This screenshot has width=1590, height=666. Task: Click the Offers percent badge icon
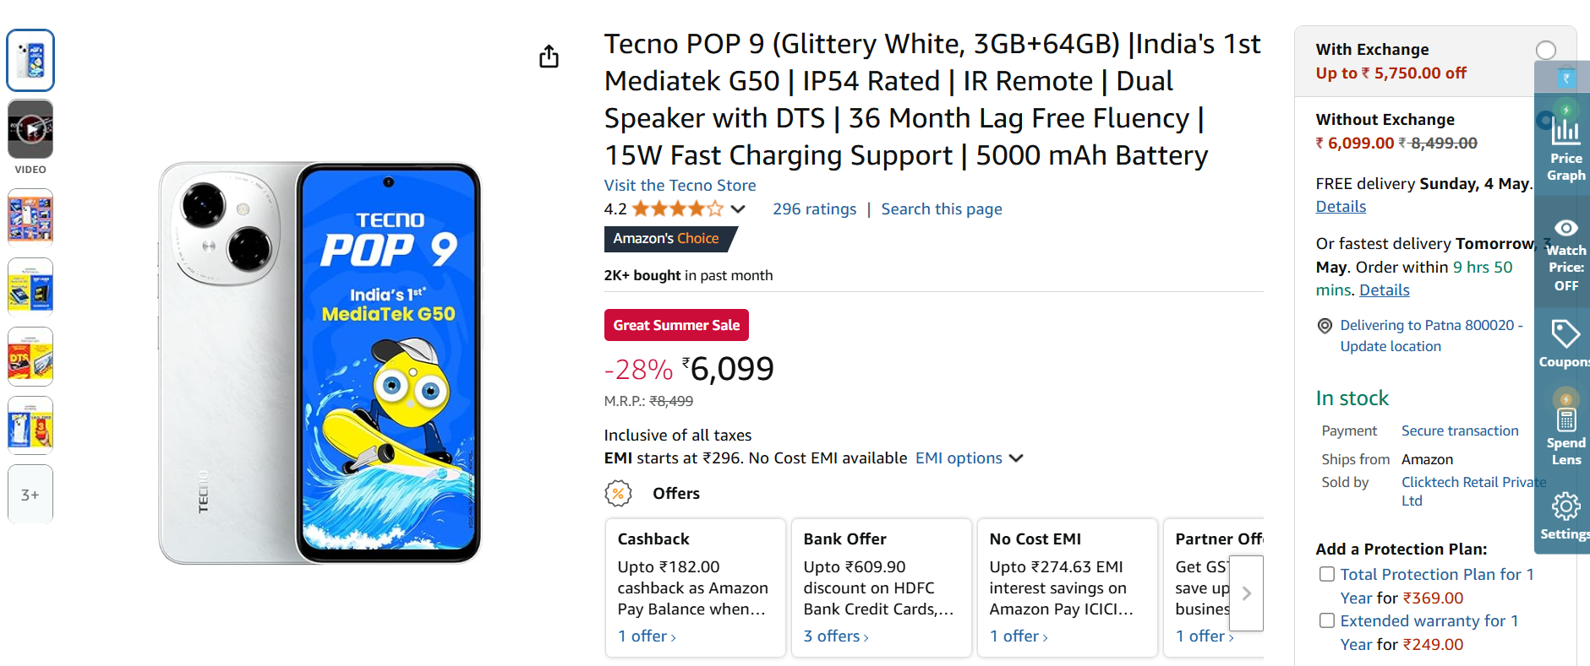pos(619,493)
